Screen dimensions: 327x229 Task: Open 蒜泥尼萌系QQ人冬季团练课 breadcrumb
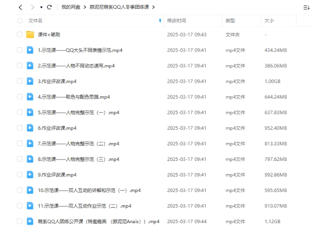119,7
